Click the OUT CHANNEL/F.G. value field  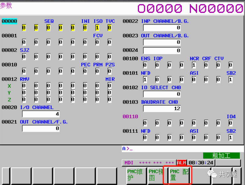[41, 129]
